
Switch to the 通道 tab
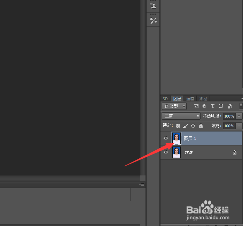pos(190,99)
